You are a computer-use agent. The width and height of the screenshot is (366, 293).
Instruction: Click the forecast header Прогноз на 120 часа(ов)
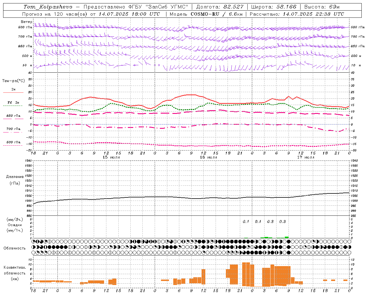tap(55, 14)
